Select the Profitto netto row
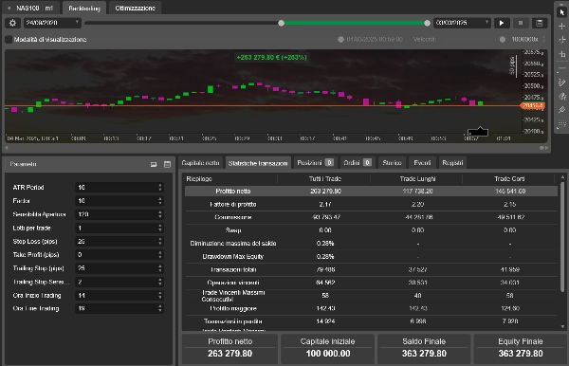Screen dimensions: 569x366 (x=371, y=192)
